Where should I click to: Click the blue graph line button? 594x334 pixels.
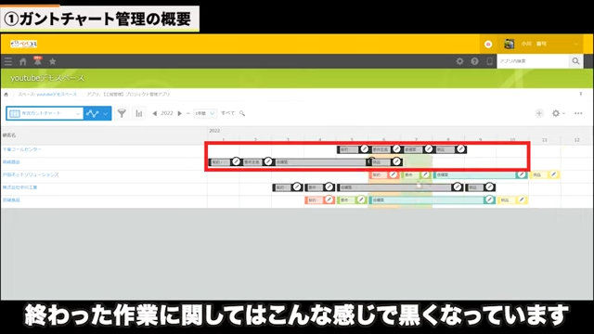point(93,113)
